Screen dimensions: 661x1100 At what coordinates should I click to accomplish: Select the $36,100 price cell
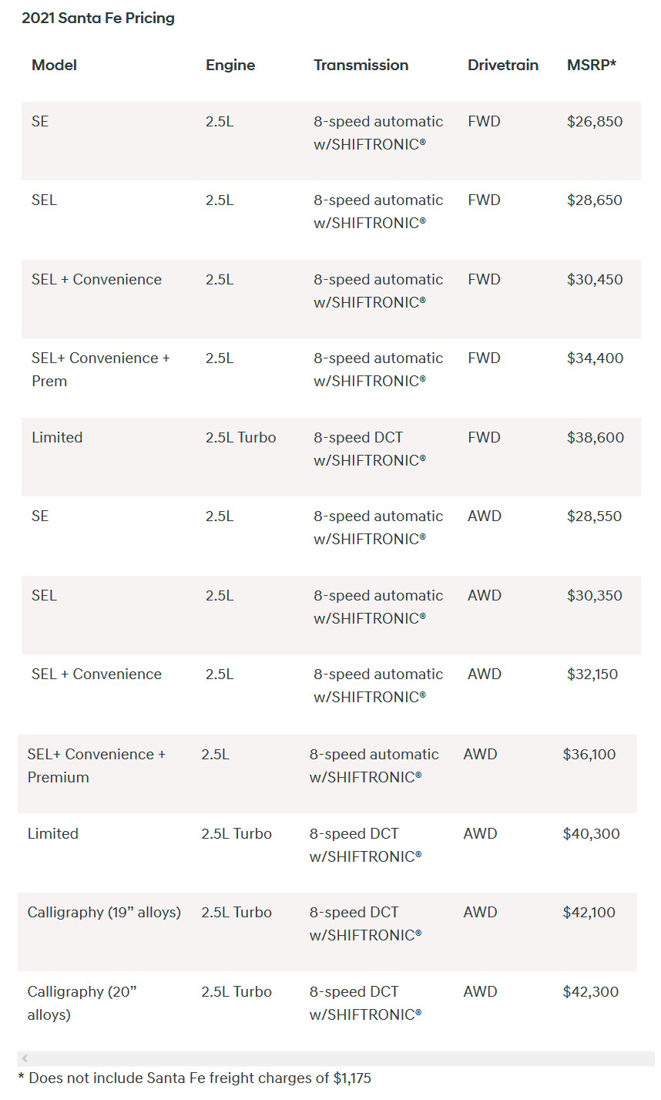click(589, 754)
